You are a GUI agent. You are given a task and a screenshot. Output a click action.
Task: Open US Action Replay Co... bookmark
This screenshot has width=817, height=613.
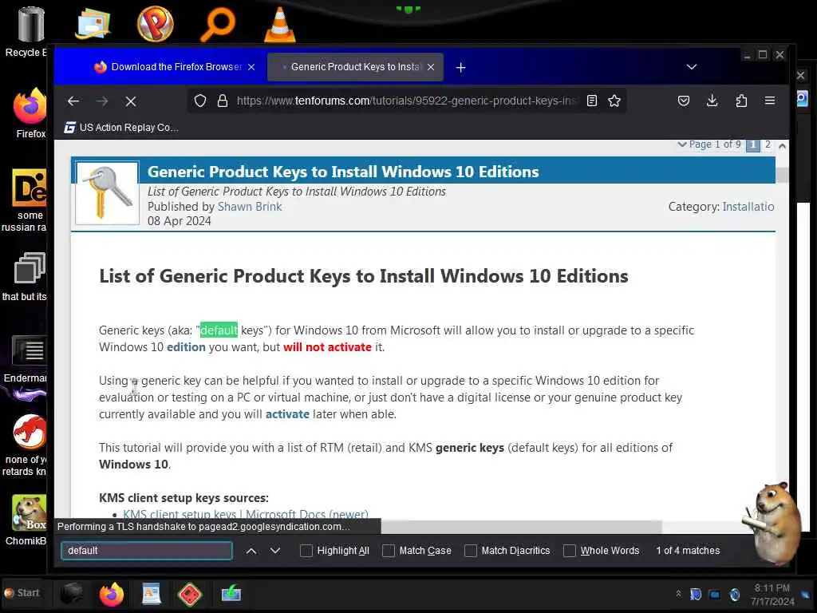pos(121,128)
